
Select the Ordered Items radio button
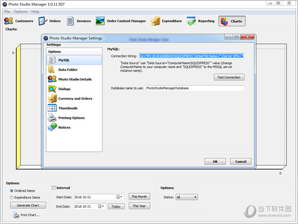[x=11, y=191]
